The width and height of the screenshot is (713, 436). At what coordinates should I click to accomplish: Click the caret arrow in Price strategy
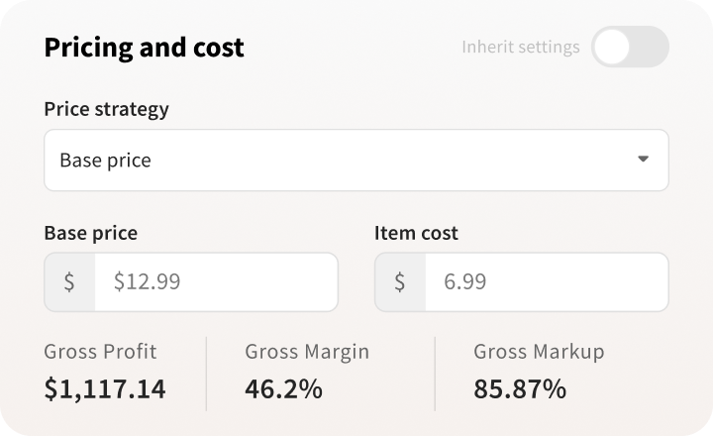[x=643, y=159]
